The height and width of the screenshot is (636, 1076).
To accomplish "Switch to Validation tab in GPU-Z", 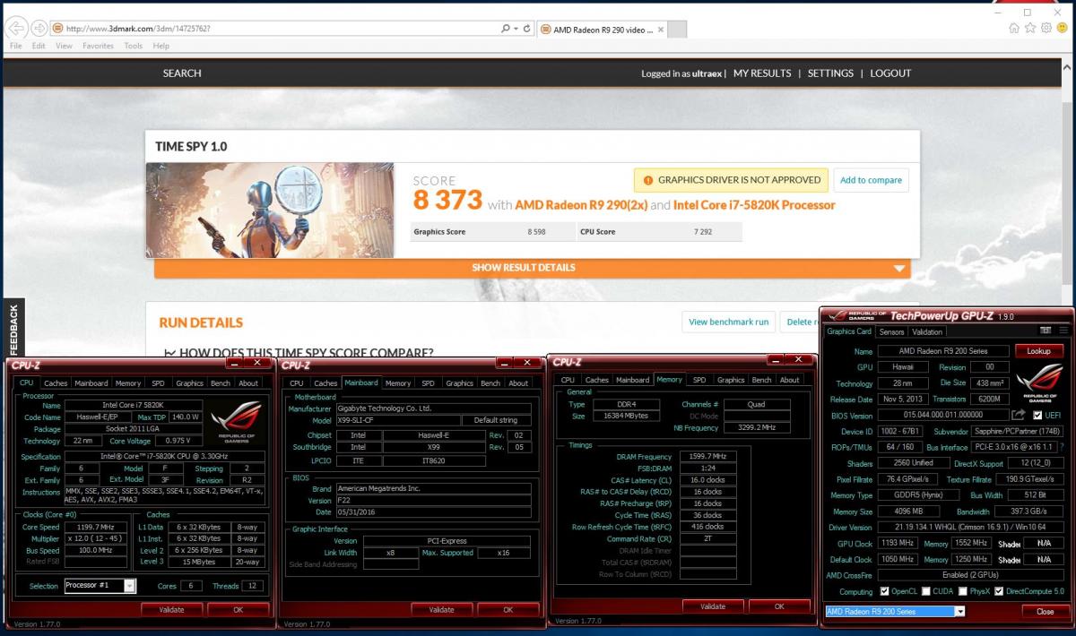I will pyautogui.click(x=927, y=331).
